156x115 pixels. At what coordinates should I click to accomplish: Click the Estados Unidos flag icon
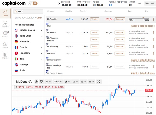16,30
